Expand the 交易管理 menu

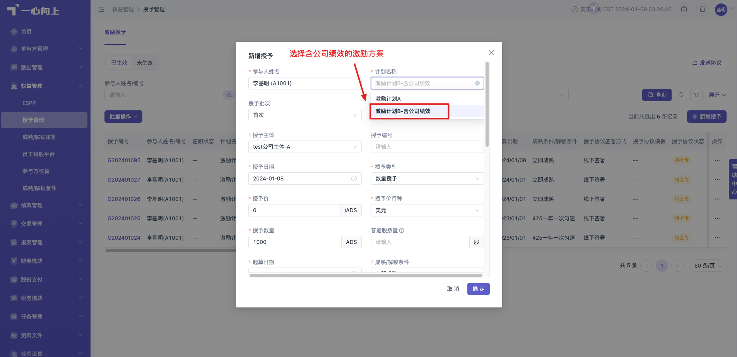pyautogui.click(x=45, y=224)
